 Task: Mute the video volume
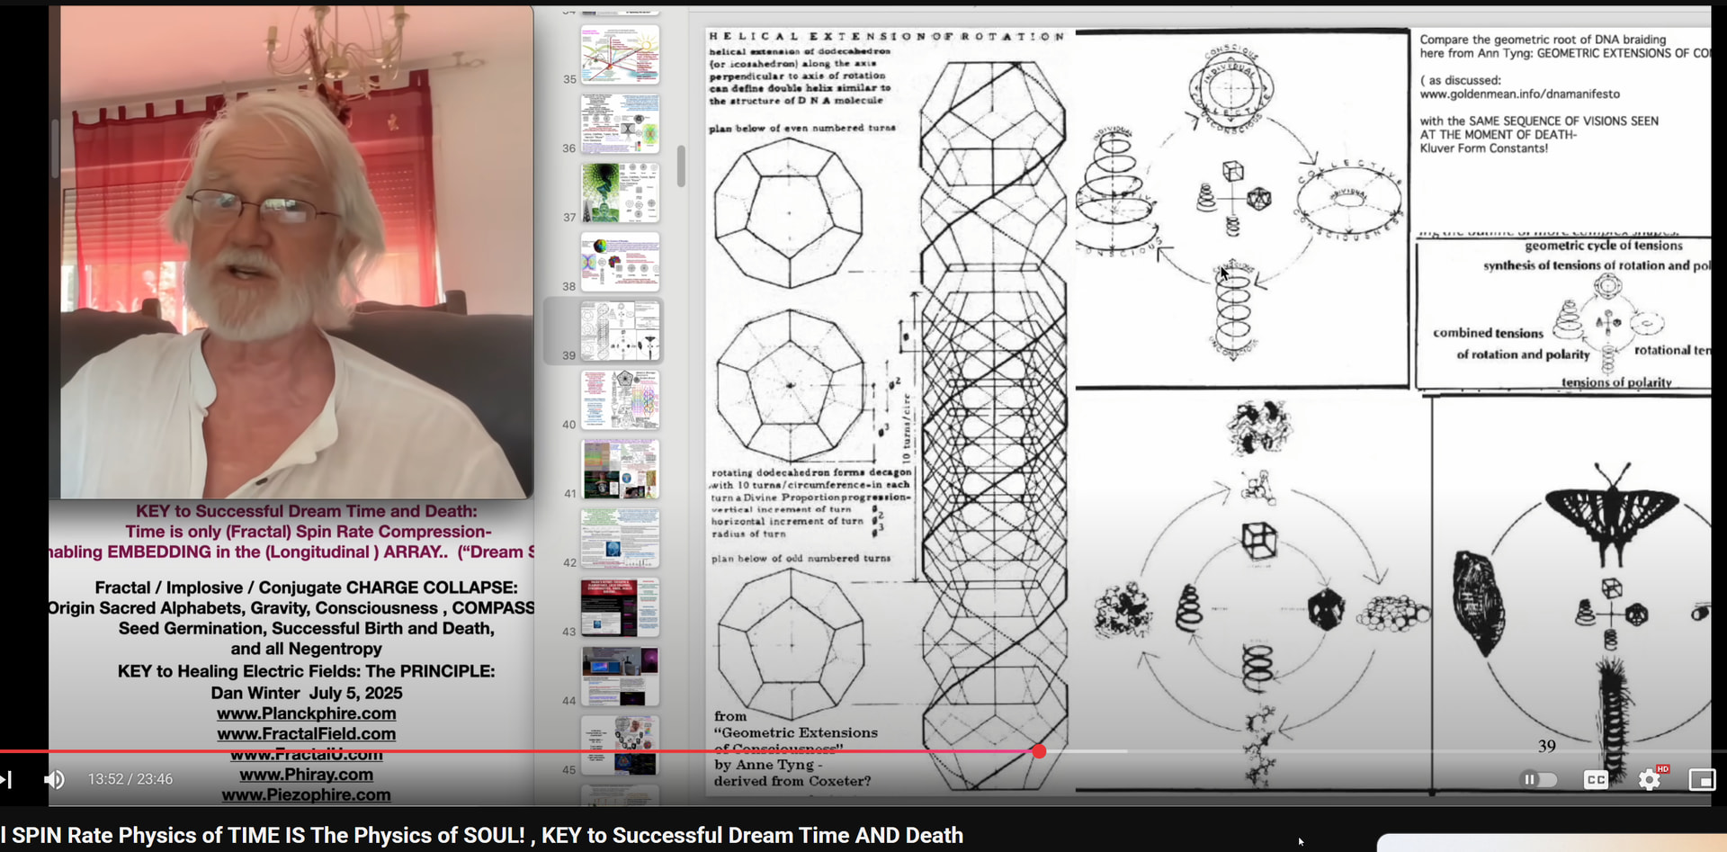click(54, 779)
